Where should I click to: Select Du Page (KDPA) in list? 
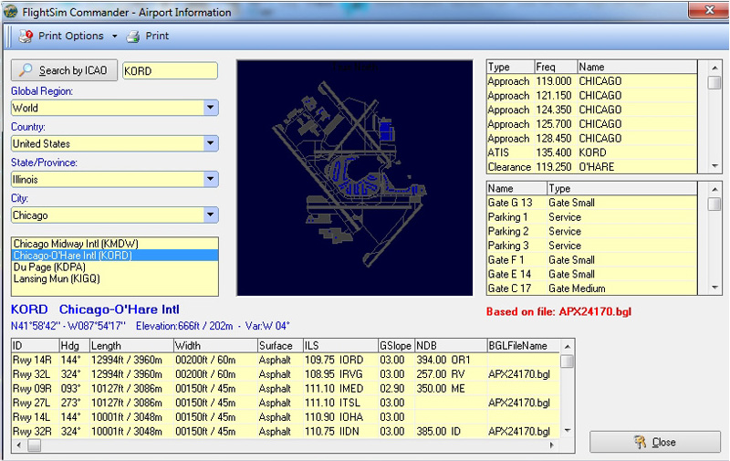pyautogui.click(x=115, y=267)
